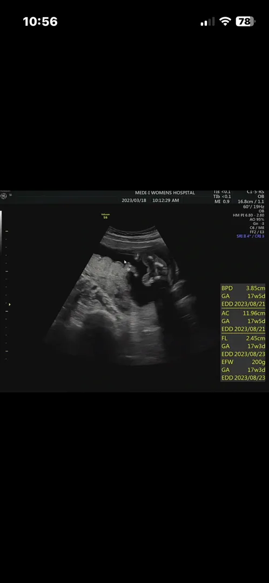Select the BPD 3.85cm measurement row
The image size is (269, 583).
click(x=243, y=288)
